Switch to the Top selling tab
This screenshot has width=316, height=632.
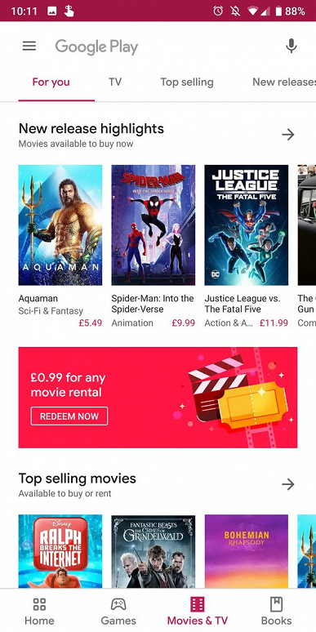coord(187,82)
